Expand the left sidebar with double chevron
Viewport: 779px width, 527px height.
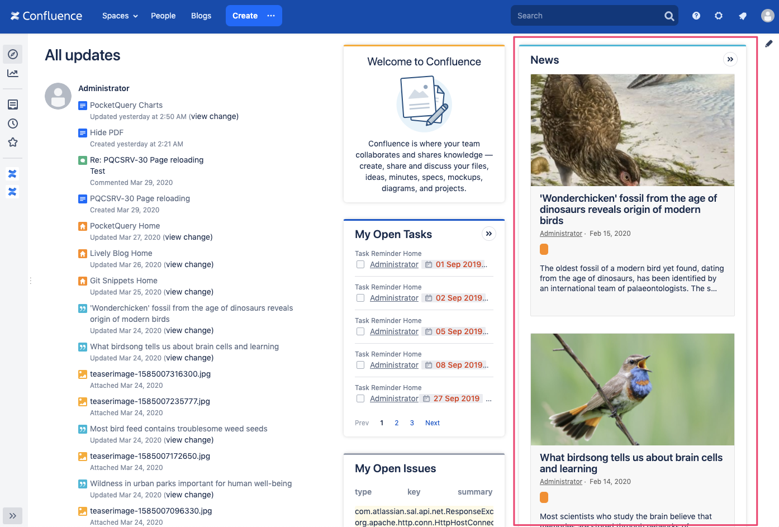pyautogui.click(x=13, y=516)
